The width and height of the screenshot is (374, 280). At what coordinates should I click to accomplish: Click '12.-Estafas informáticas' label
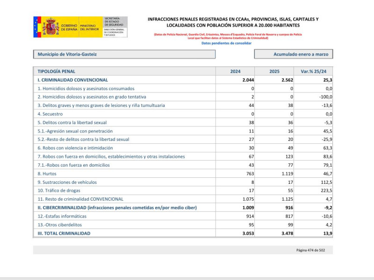point(62,217)
